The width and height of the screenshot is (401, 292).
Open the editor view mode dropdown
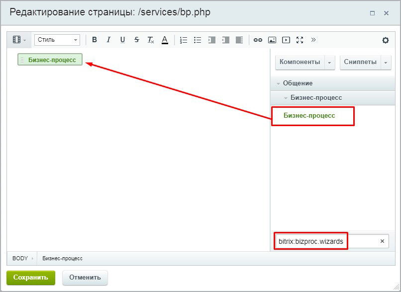click(19, 40)
